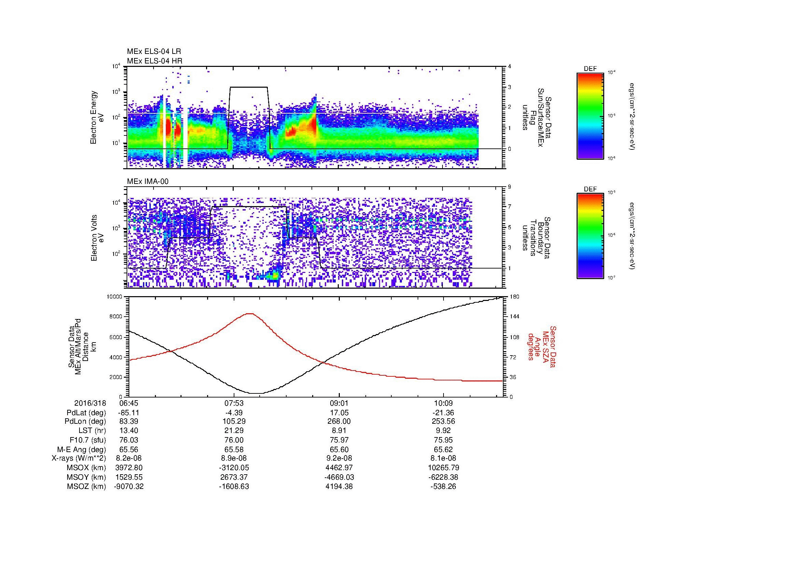Image resolution: width=798 pixels, height=564 pixels.
Task: Click the LST value '8.91'
Action: 339,431
